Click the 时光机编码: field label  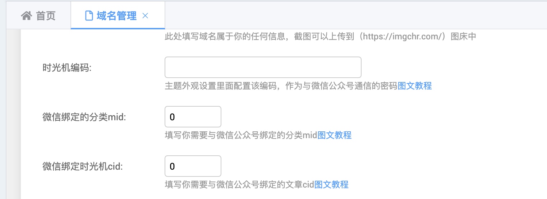67,68
